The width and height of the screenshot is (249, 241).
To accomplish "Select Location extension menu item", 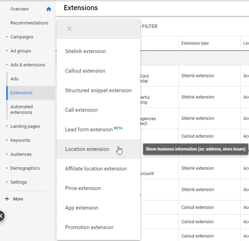I will tap(87, 149).
